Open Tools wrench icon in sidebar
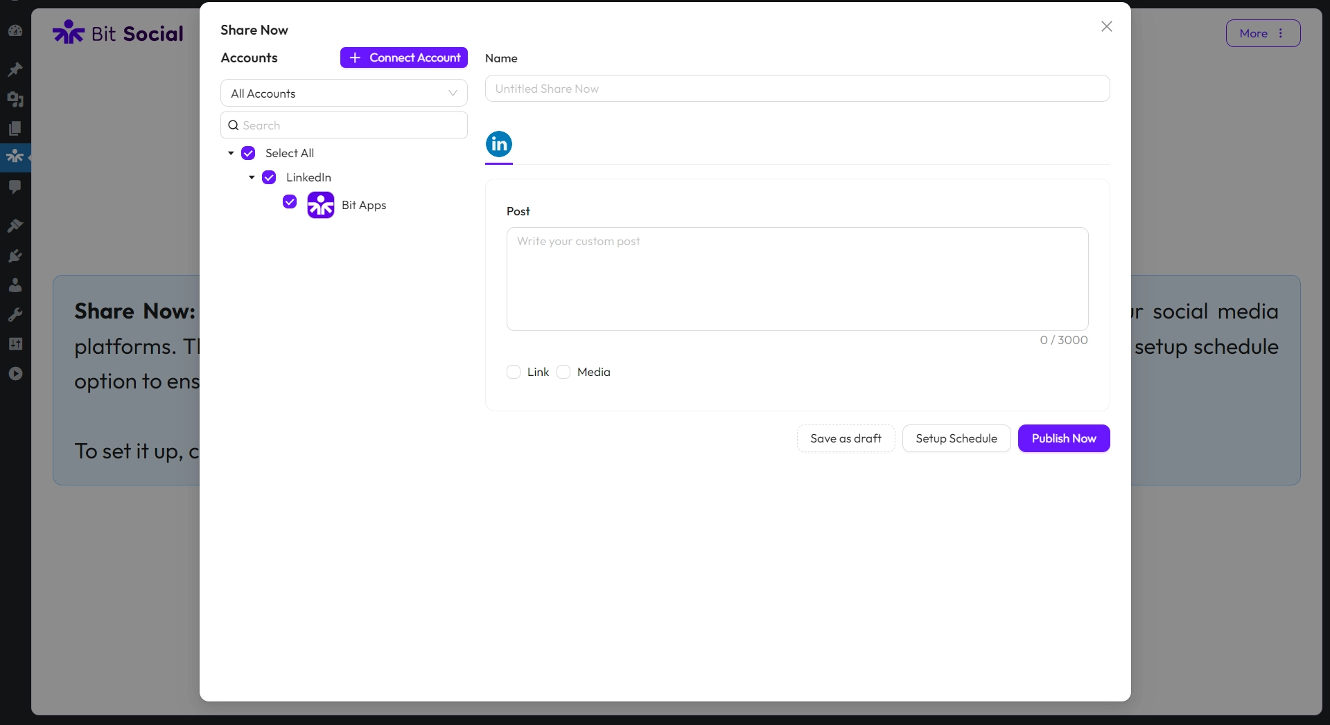This screenshot has height=725, width=1330. (15, 314)
